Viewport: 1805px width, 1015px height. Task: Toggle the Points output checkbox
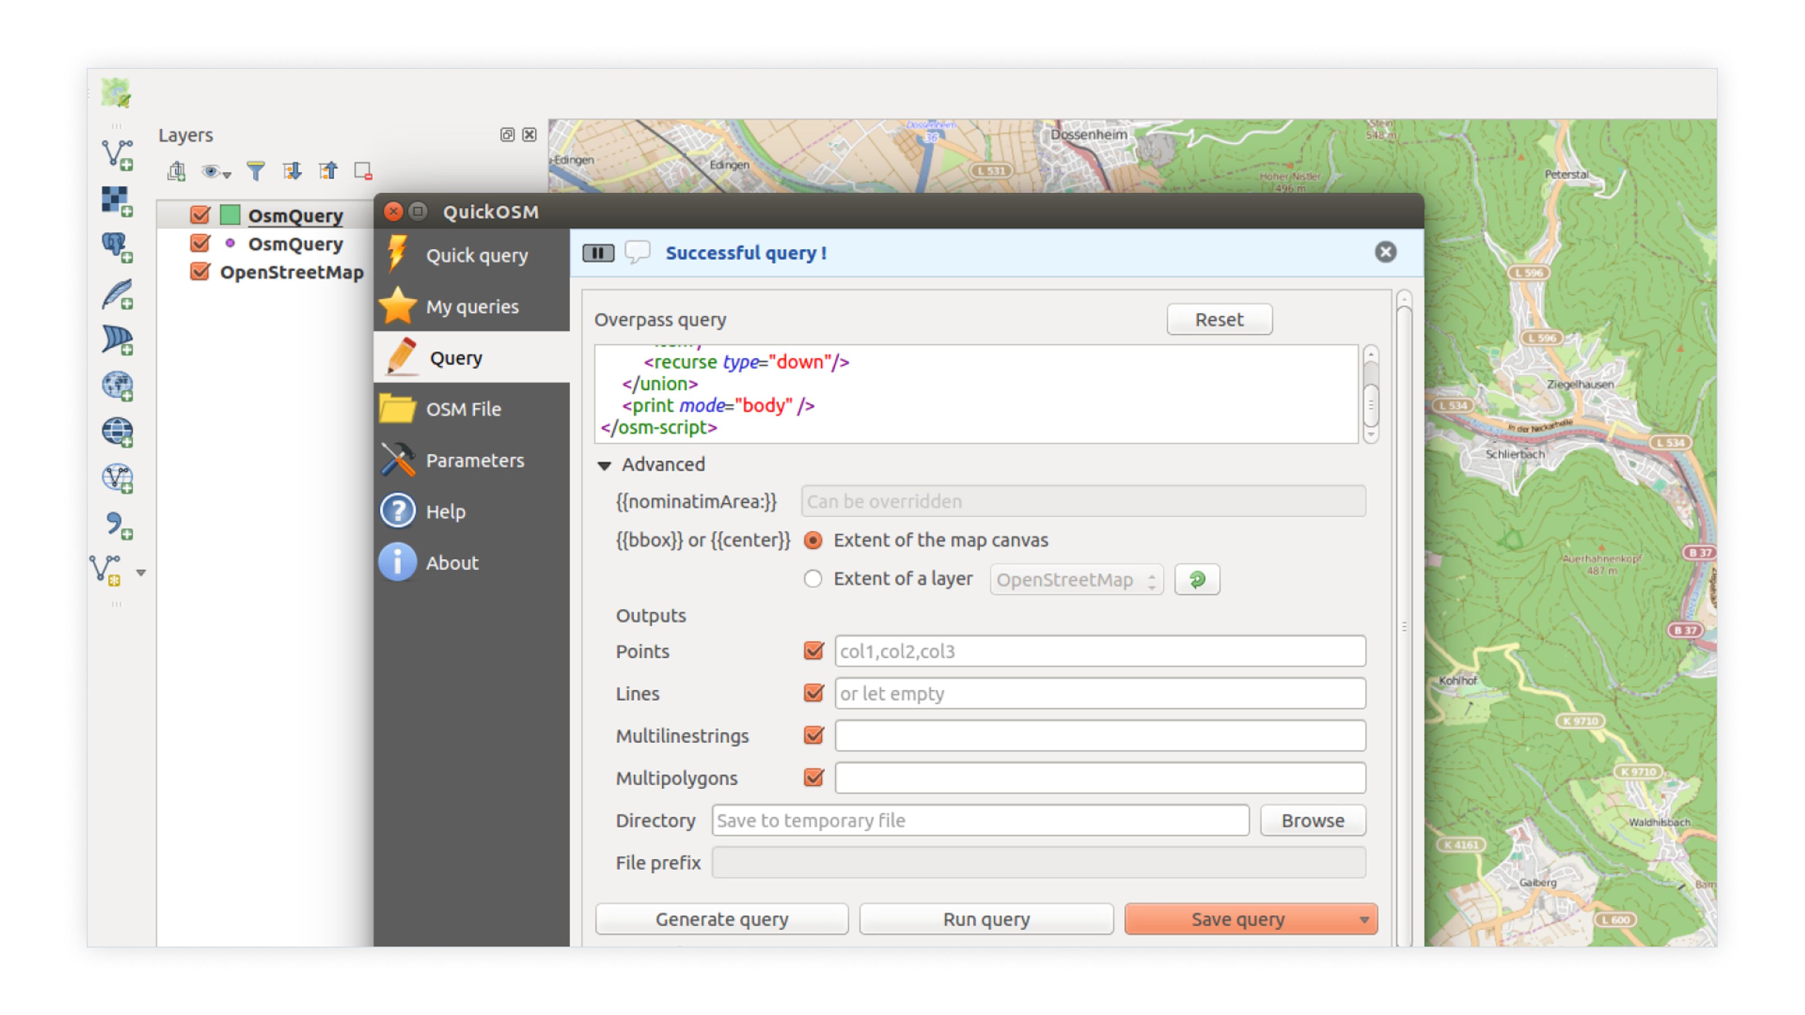[815, 651]
